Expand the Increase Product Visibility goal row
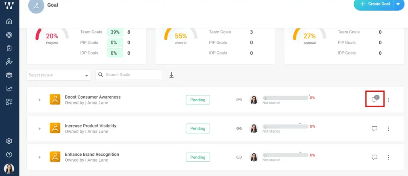This screenshot has width=408, height=176. (39, 129)
